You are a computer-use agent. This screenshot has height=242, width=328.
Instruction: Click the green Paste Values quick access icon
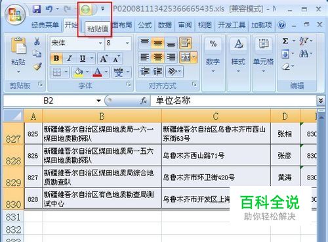[86, 9]
